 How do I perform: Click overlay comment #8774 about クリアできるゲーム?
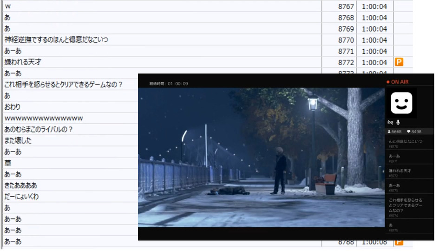tap(410, 207)
